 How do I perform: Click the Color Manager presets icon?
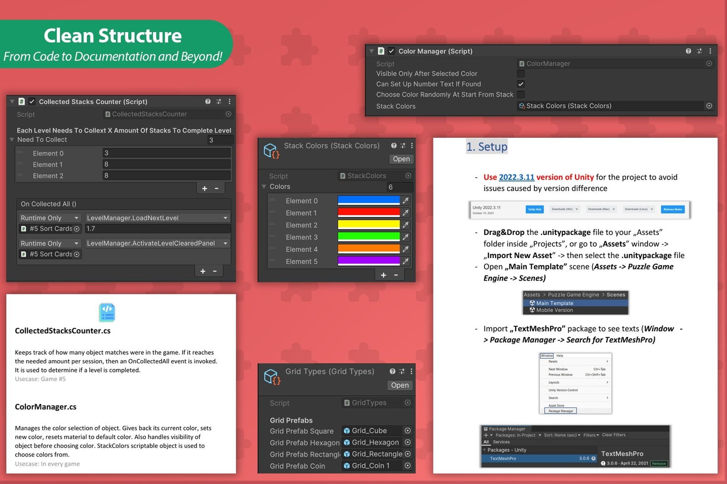click(x=699, y=51)
